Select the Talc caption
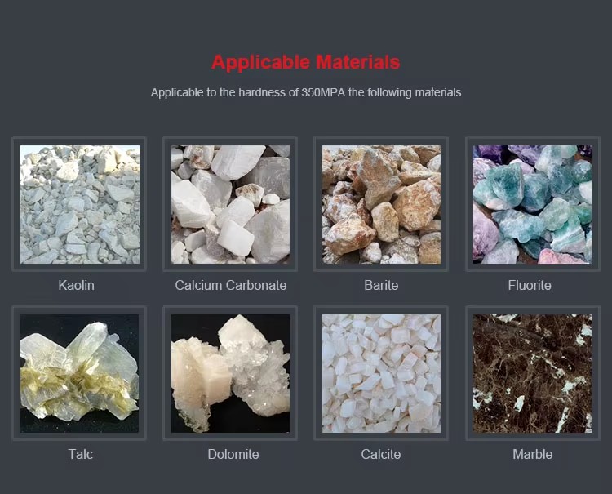Screen dimensions: 612x494 tap(81, 454)
